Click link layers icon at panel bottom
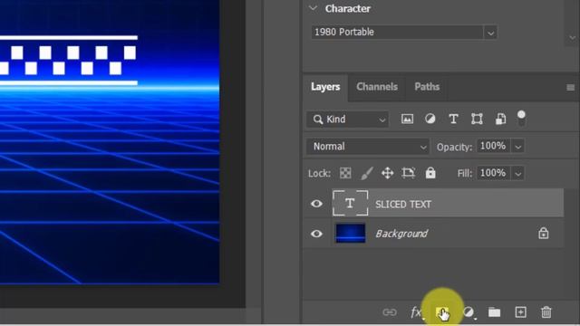This screenshot has height=326, width=580. pos(390,312)
